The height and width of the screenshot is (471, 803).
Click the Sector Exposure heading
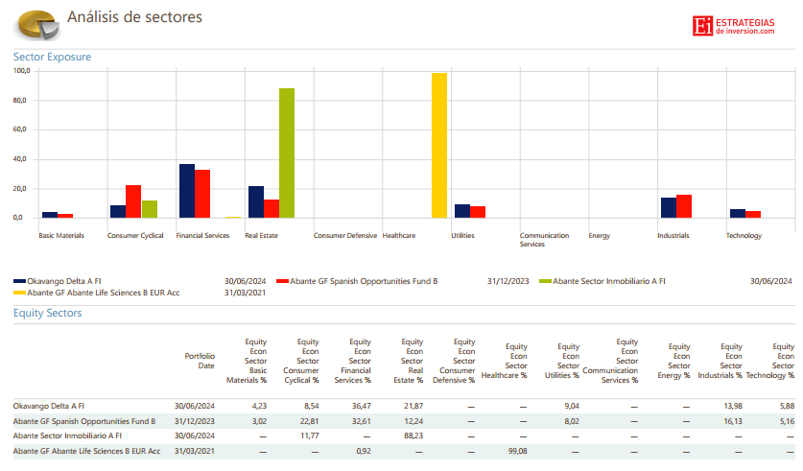tap(52, 57)
